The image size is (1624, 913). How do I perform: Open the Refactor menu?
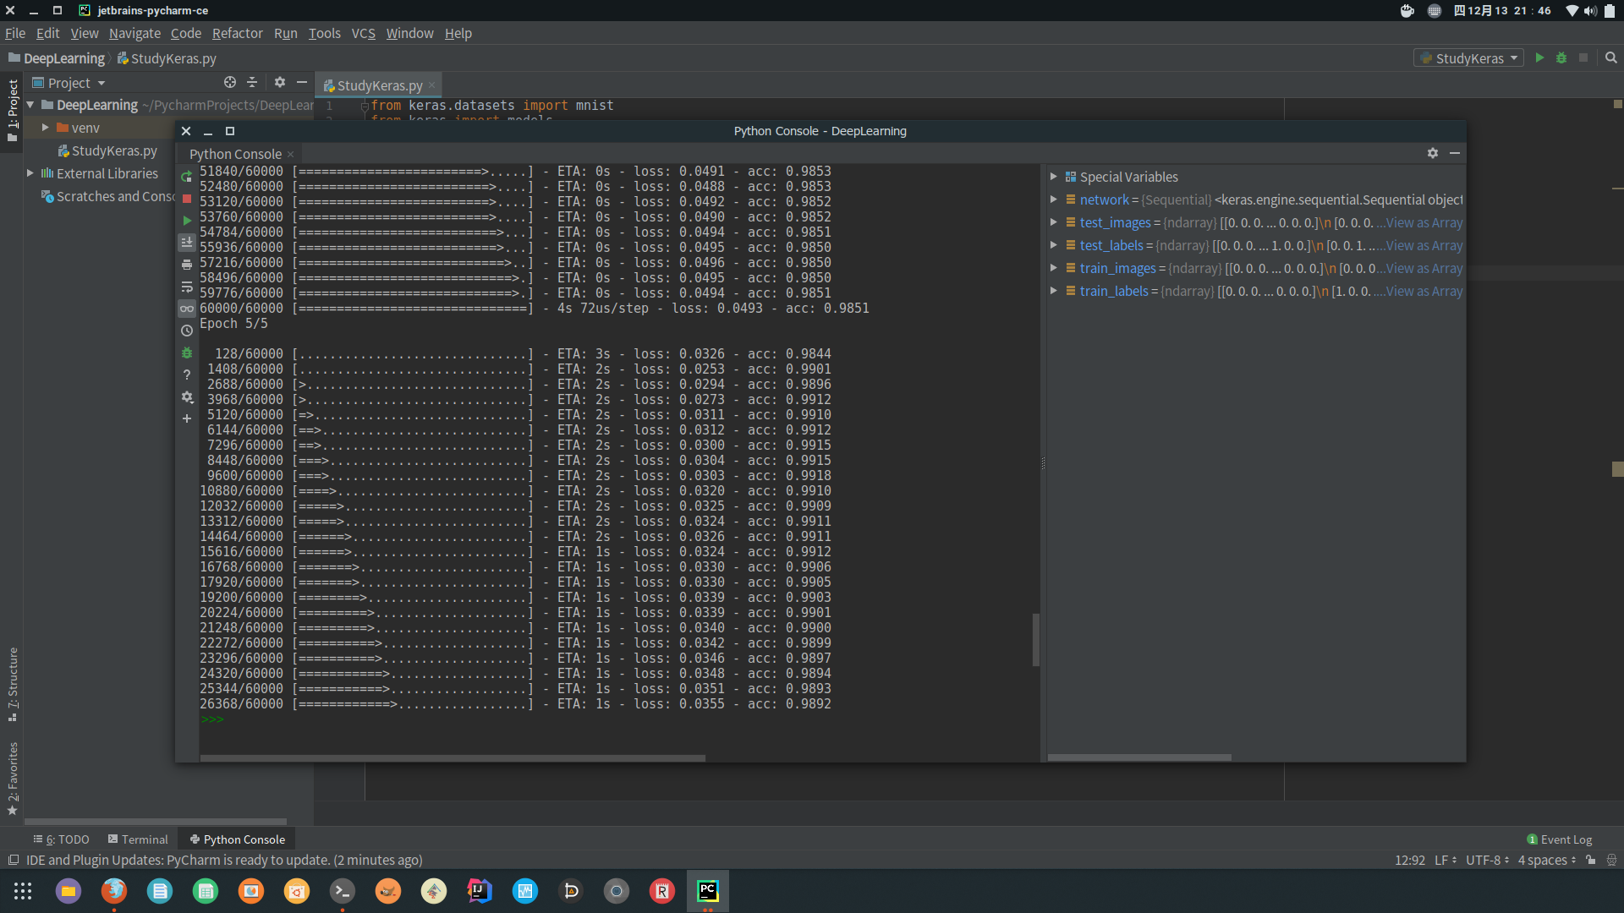237,33
